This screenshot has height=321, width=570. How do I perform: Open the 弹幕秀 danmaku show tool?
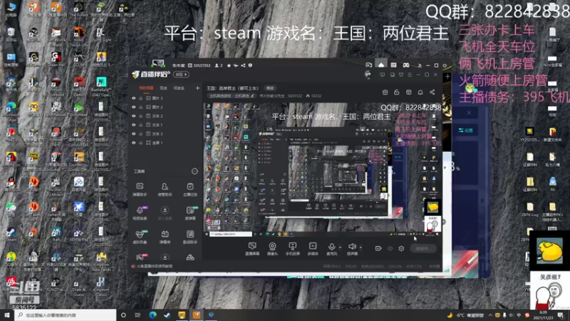click(x=165, y=237)
